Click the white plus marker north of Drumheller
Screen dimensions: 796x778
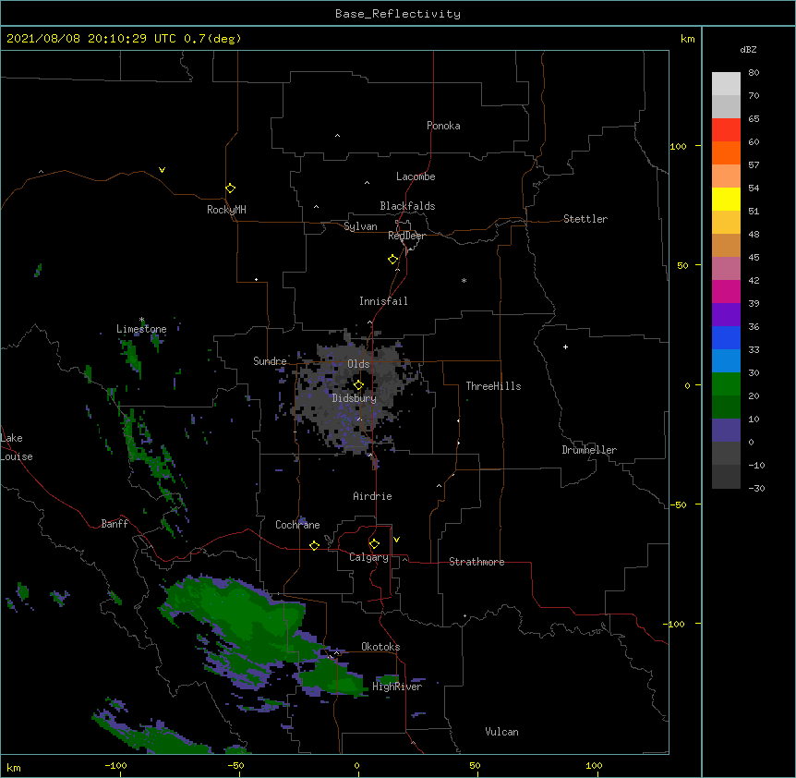tap(565, 346)
